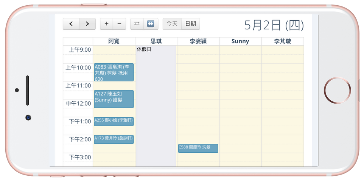Open appointment A083 張帛洧 剪髮
This screenshot has height=181, width=364.
pos(114,72)
